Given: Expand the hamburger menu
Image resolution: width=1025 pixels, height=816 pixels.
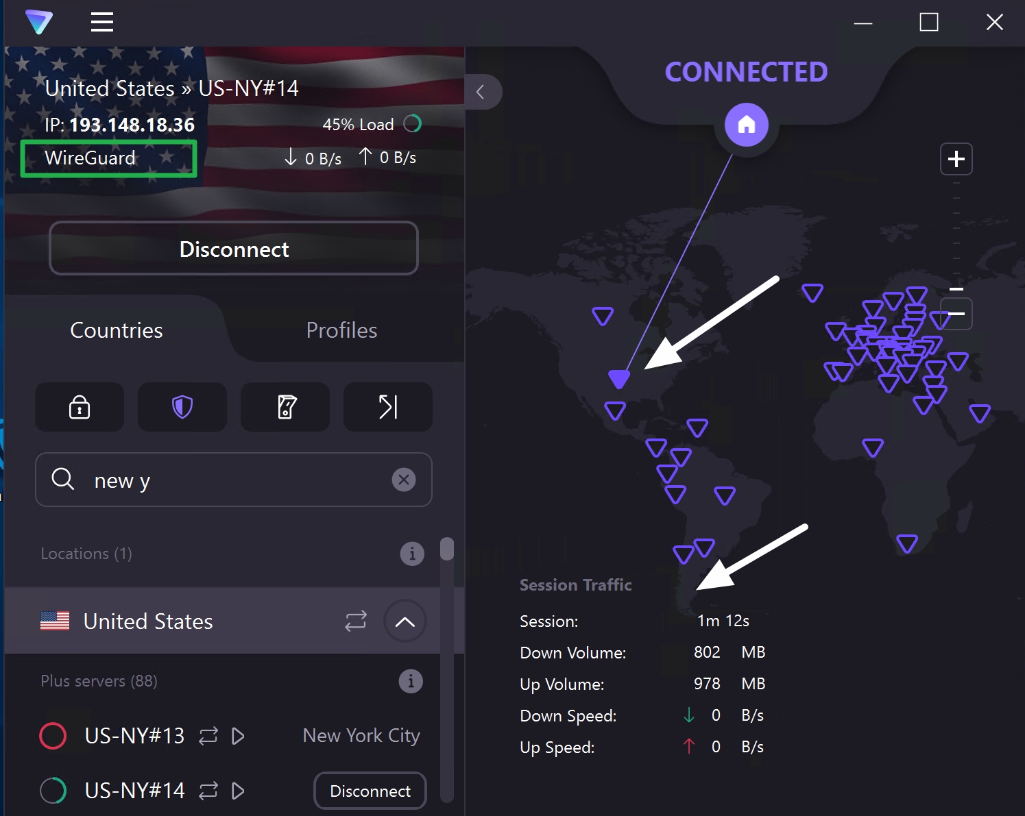Looking at the screenshot, I should (x=101, y=22).
